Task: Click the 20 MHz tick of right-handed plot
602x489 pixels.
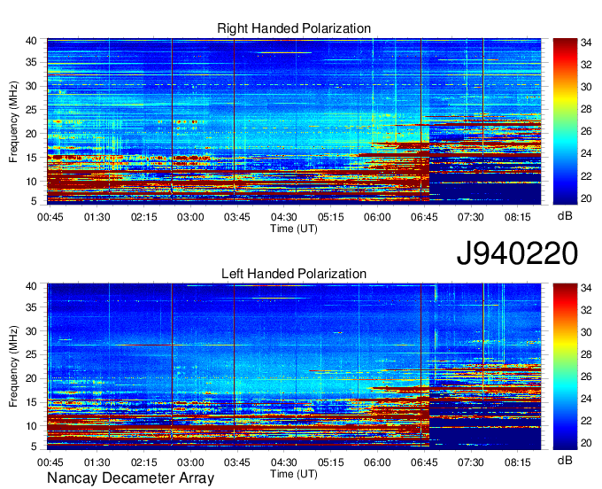Action: point(31,134)
